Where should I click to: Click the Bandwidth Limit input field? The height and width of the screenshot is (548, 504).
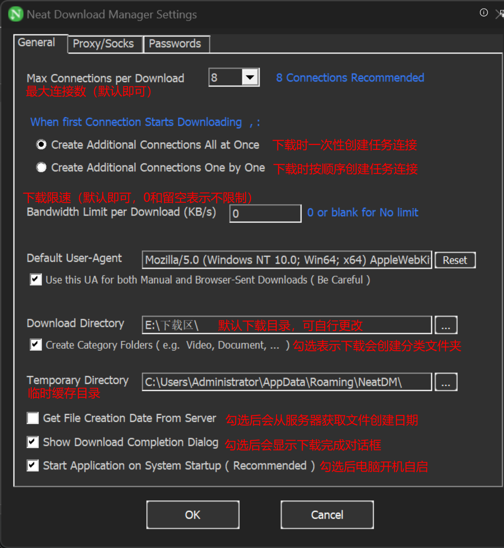pyautogui.click(x=266, y=214)
